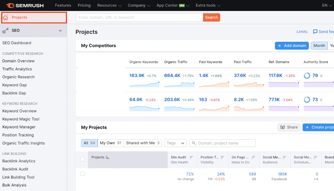Screen dimensions: 334x191
Task: Click the Send feedback chat icon
Action: click(x=315, y=32)
